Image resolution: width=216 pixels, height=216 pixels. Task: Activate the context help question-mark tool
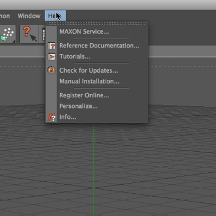pyautogui.click(x=29, y=34)
